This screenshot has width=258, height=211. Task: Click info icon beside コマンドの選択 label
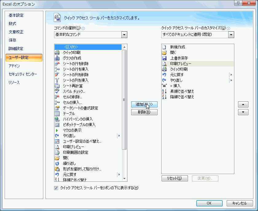point(83,29)
